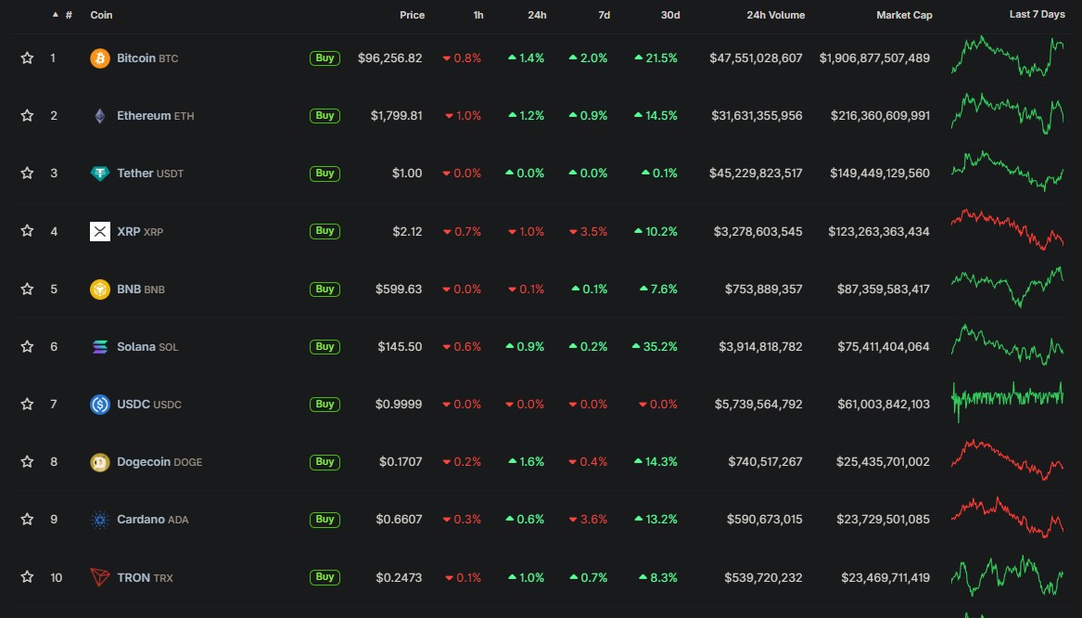Sort table by 24h Volume column
This screenshot has height=618, width=1082.
point(776,15)
